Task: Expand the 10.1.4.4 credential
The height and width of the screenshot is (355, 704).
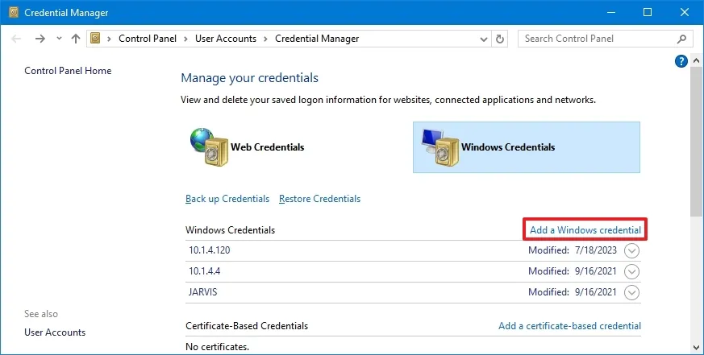Action: (631, 271)
